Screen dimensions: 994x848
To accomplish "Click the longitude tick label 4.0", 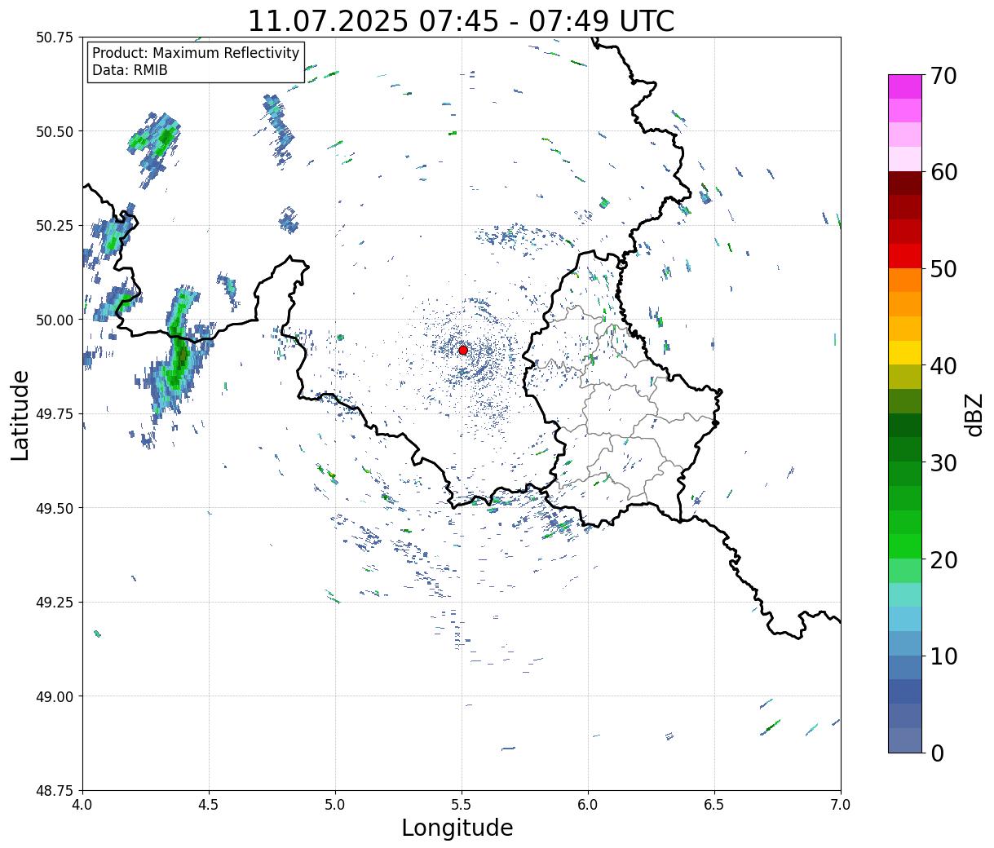I will [x=82, y=805].
